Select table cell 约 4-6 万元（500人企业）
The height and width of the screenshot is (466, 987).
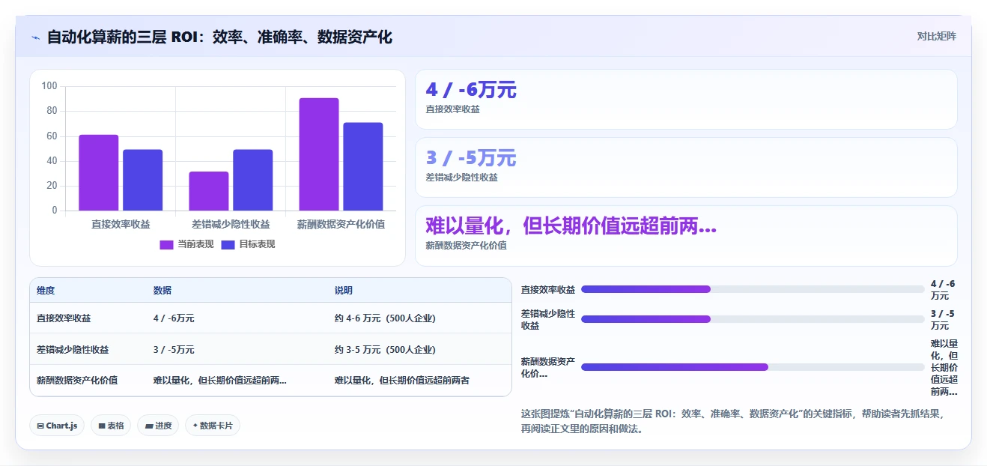(385, 318)
